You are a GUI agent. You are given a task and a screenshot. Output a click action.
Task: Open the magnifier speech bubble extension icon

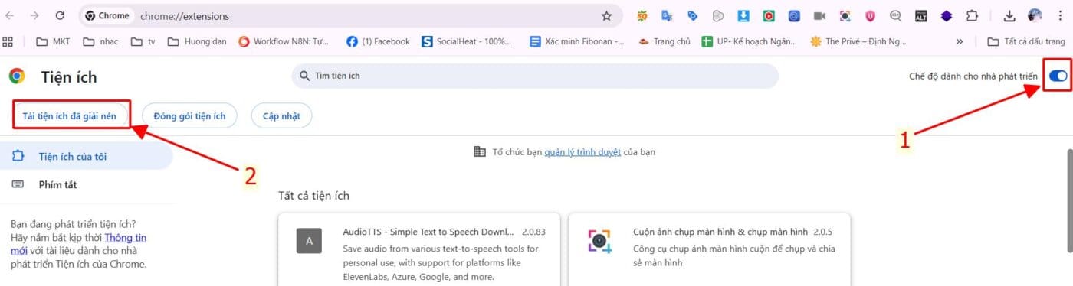tap(895, 15)
